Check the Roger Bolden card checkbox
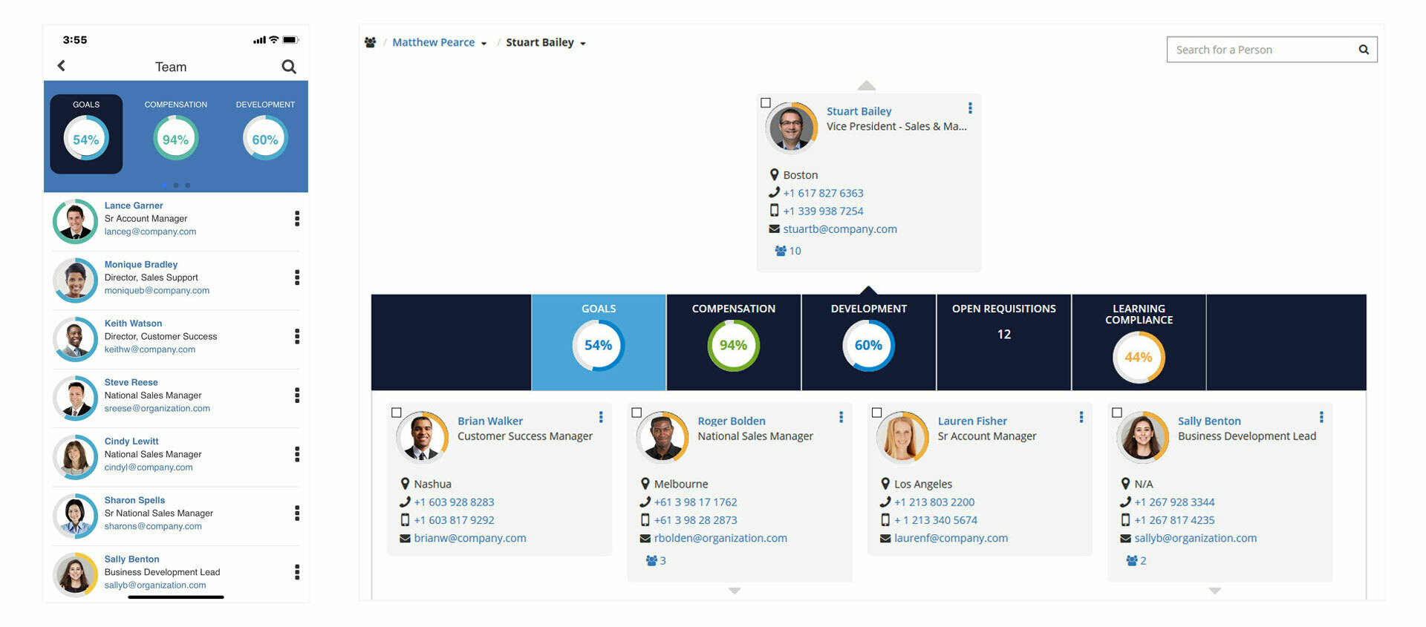 [x=637, y=413]
